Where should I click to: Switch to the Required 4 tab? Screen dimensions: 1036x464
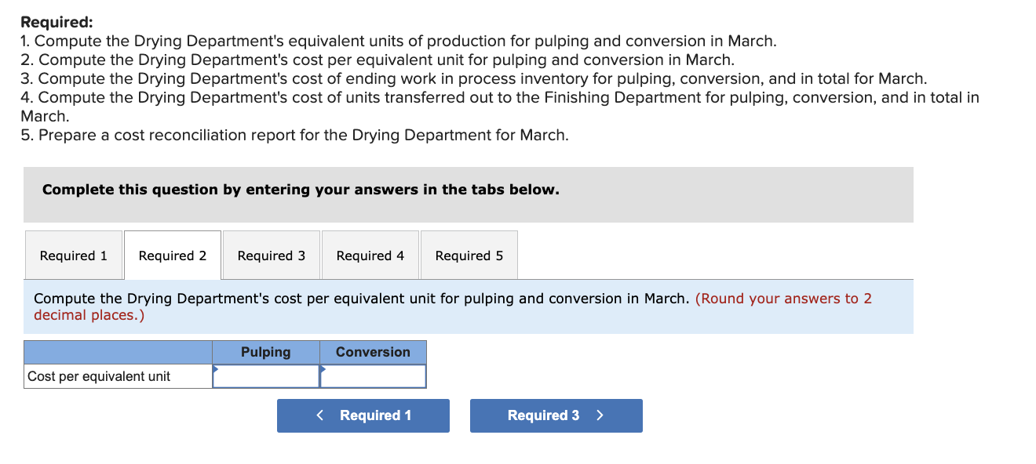370,255
